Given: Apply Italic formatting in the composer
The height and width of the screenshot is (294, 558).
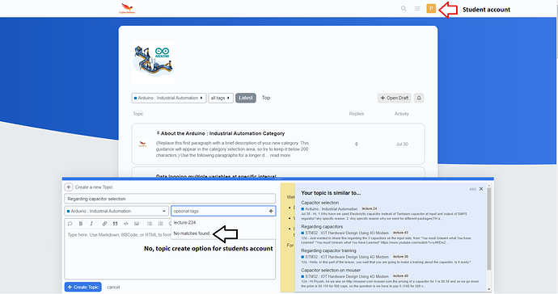Looking at the screenshot, I should click(x=91, y=224).
